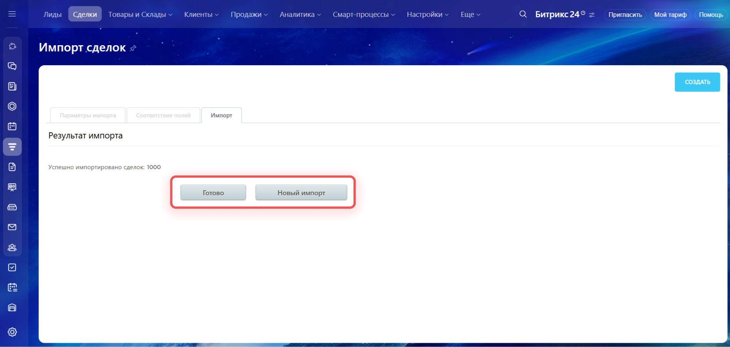Click the СОЗДАТЬ button

pyautogui.click(x=697, y=82)
